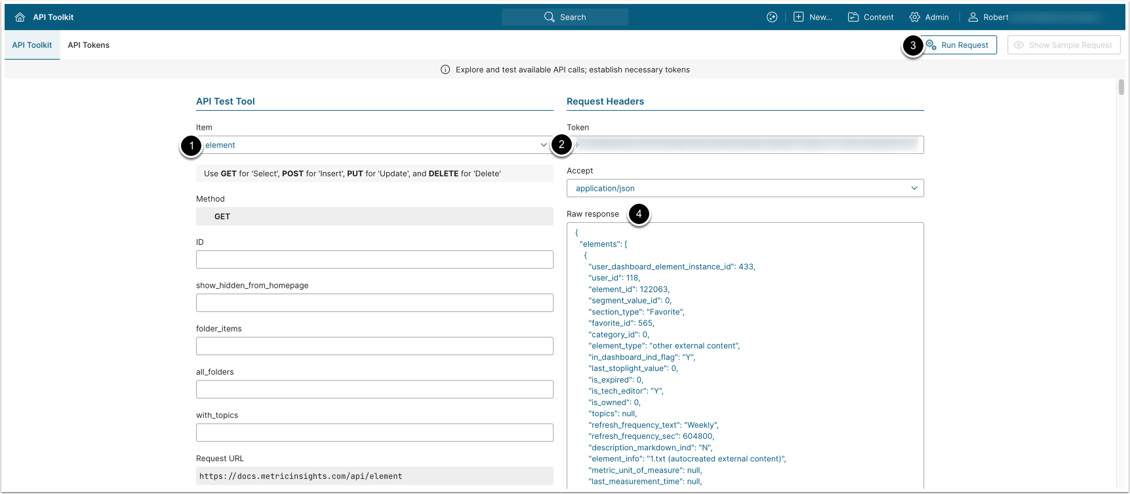Click the info icon in description banner
This screenshot has width=1130, height=494.
pos(445,69)
